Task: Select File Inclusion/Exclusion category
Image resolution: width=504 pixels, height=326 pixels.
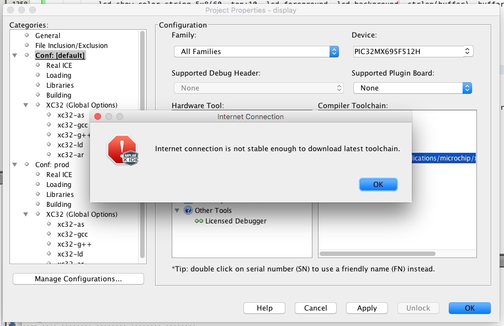Action: [x=71, y=46]
